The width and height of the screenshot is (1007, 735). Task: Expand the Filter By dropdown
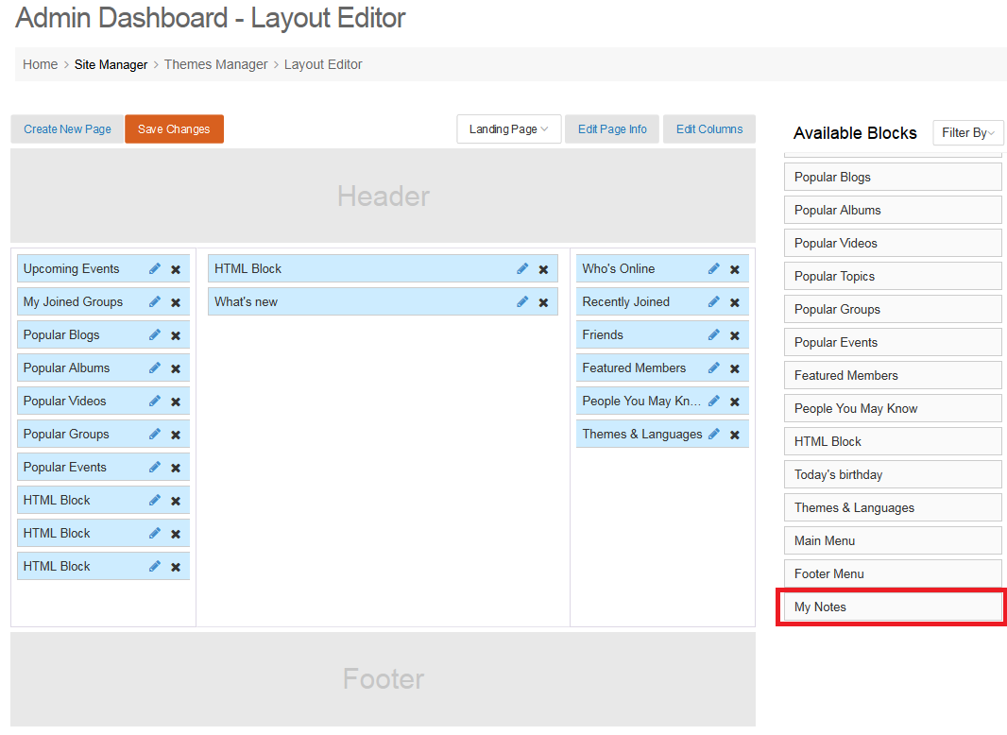pos(967,133)
